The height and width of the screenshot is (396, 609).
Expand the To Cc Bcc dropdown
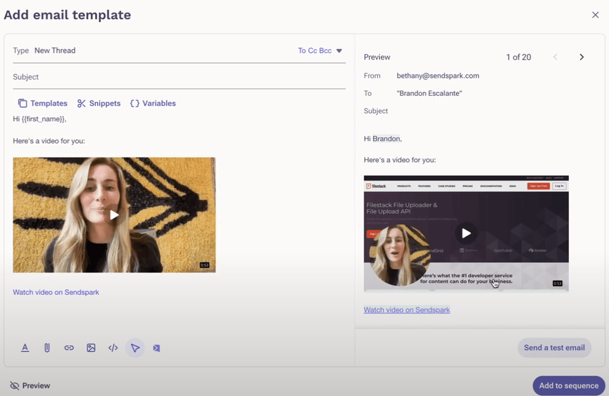[320, 51]
